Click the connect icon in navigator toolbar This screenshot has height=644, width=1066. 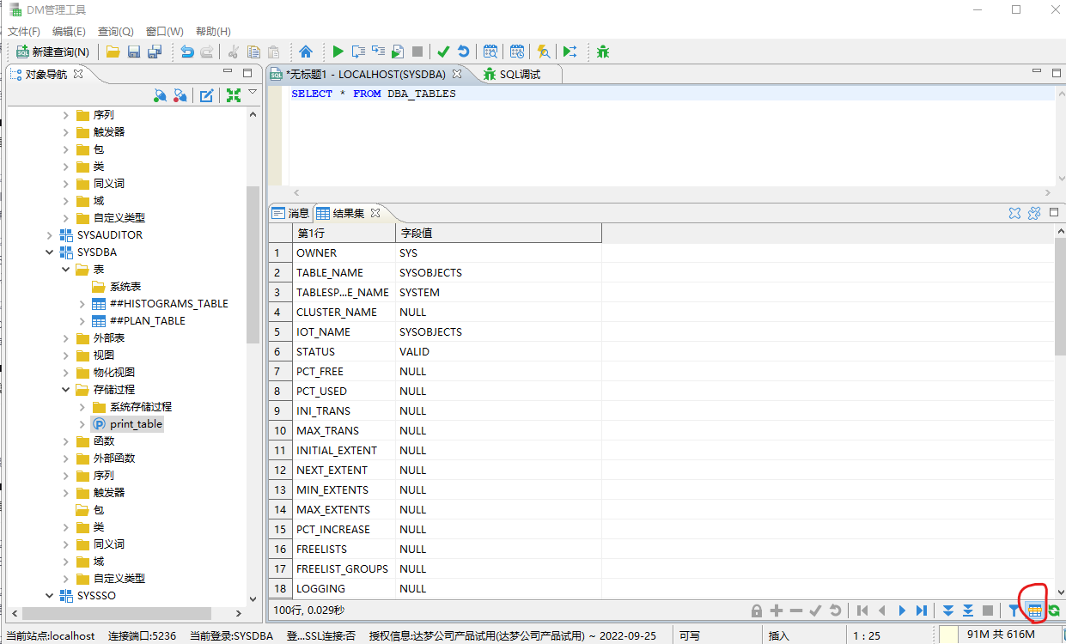click(x=160, y=95)
